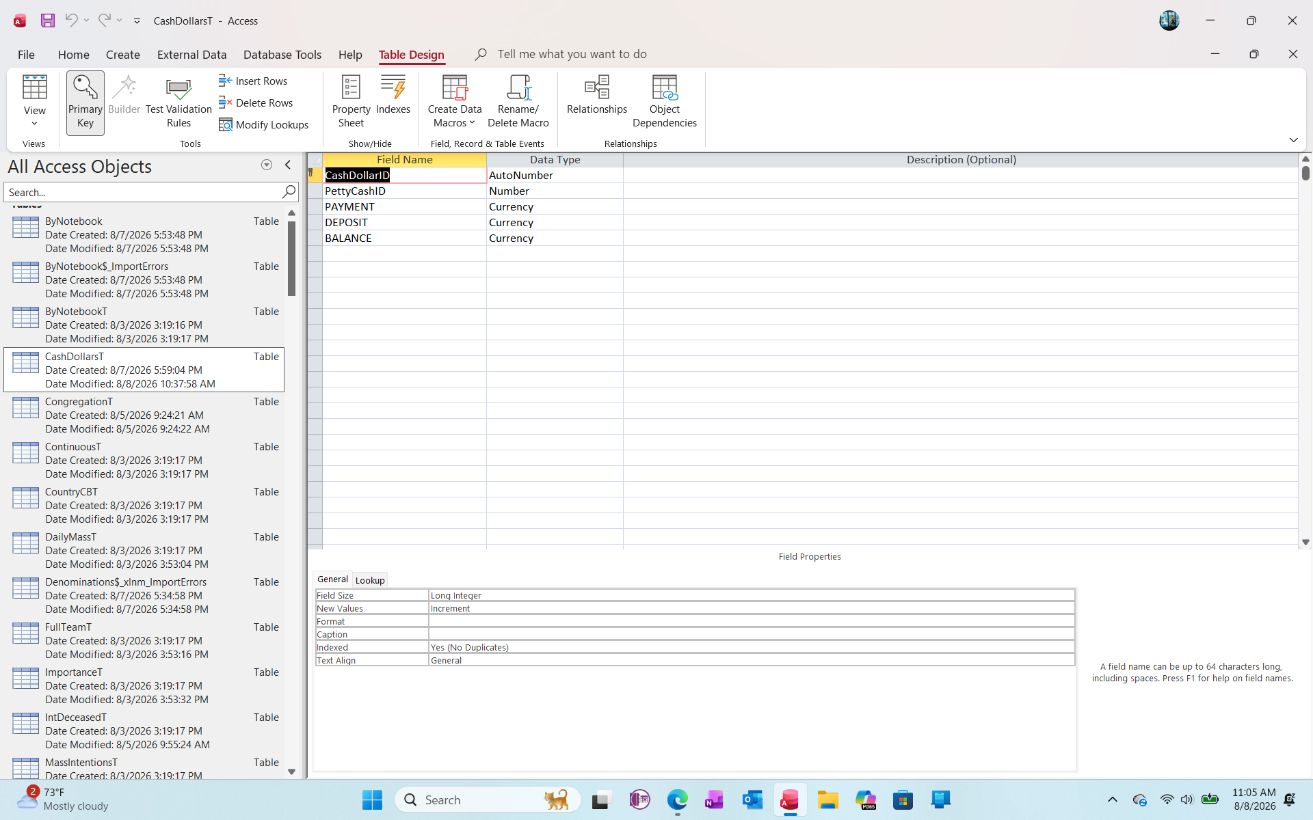Click the PettyCashID field name
Screen dimensions: 1313x820
404,191
